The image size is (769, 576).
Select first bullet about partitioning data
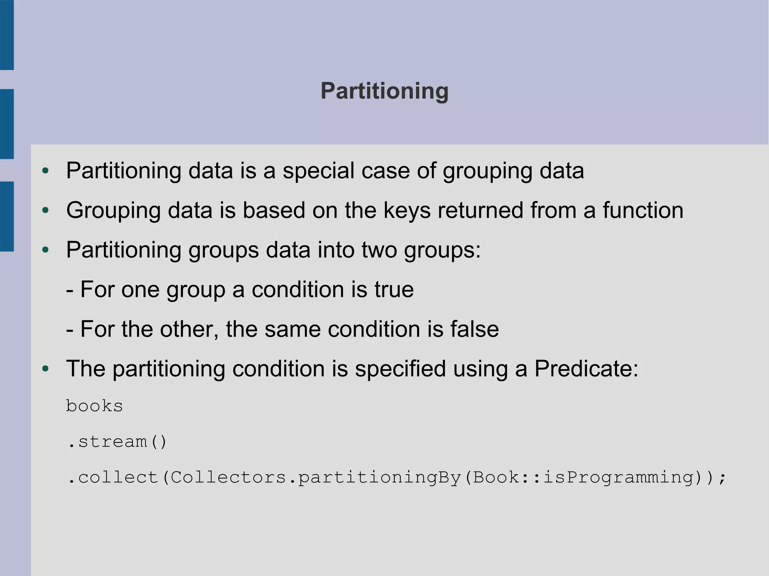[x=325, y=171]
